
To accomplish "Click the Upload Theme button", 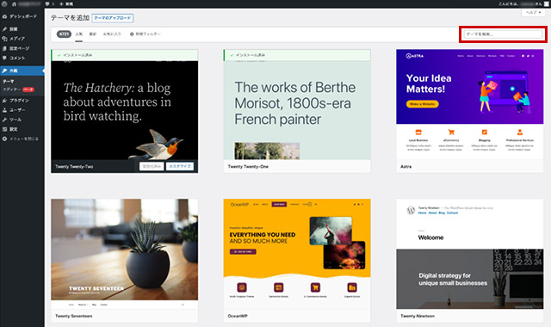I will [x=113, y=18].
